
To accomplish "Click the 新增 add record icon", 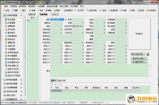I will pyautogui.click(x=30, y=10).
